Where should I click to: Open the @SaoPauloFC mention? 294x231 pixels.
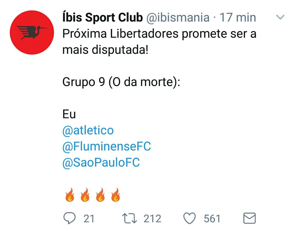(x=101, y=162)
